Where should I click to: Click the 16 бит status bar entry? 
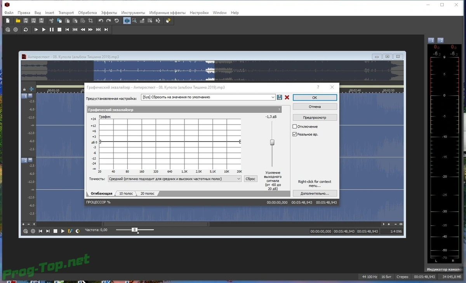pos(386,277)
